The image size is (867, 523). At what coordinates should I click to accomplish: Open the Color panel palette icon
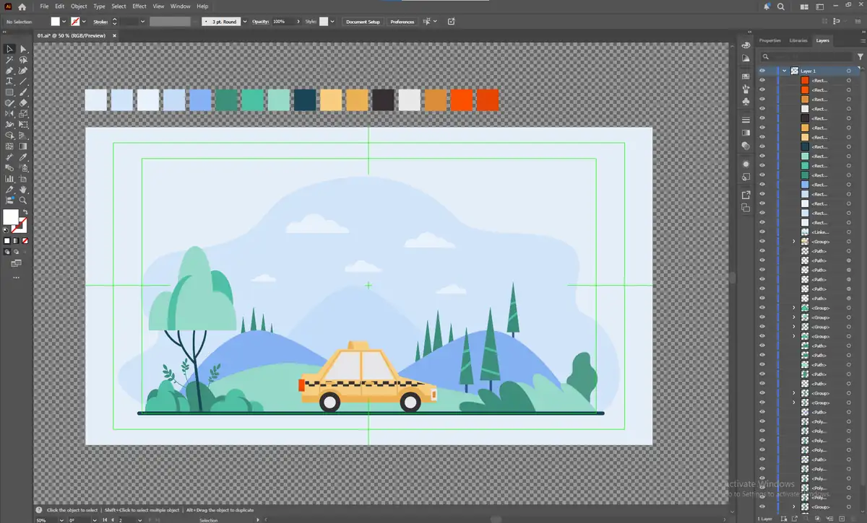746,45
